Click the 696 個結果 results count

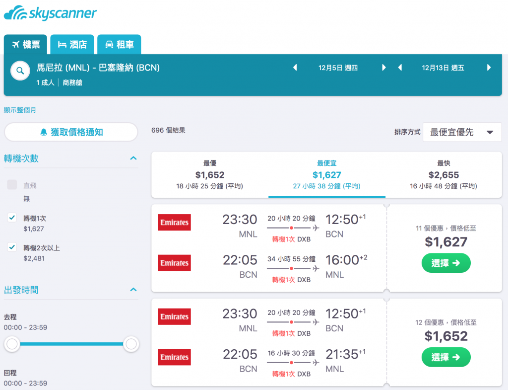[168, 130]
